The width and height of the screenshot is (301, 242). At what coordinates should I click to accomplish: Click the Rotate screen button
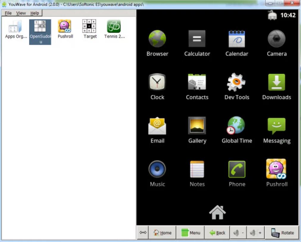pyautogui.click(x=282, y=233)
